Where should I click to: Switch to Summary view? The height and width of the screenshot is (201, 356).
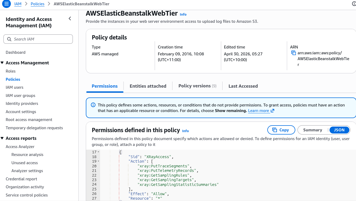(313, 130)
